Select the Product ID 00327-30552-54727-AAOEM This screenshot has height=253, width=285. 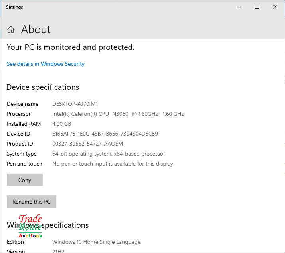pyautogui.click(x=87, y=144)
